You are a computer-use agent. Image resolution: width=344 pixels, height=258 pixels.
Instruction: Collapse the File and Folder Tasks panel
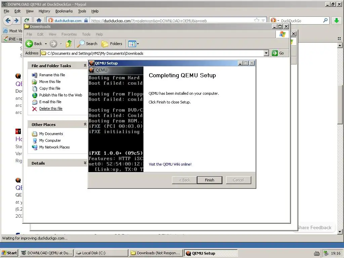[x=85, y=66]
